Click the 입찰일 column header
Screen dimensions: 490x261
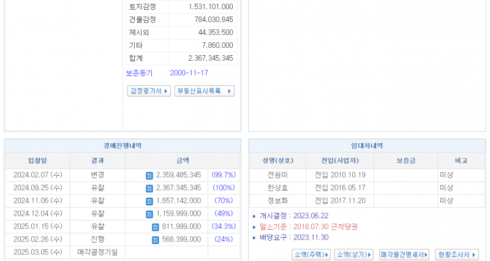[x=37, y=161]
